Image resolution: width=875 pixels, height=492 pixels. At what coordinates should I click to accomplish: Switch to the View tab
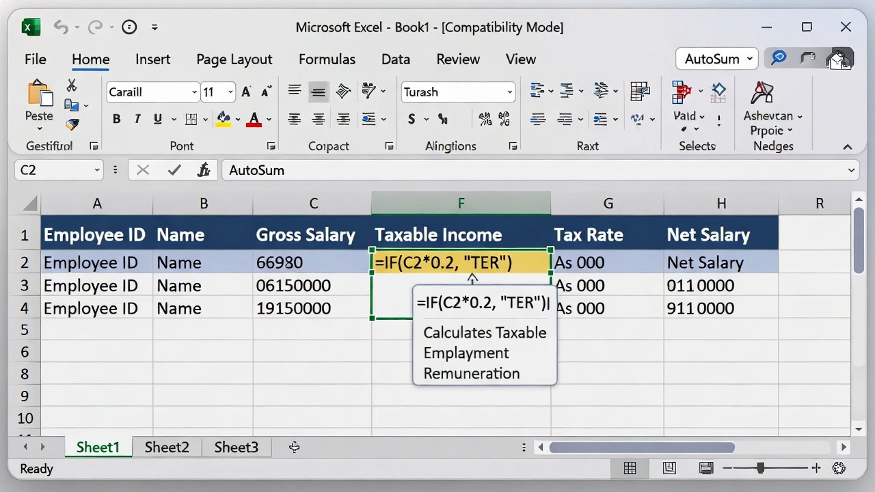pyautogui.click(x=521, y=59)
